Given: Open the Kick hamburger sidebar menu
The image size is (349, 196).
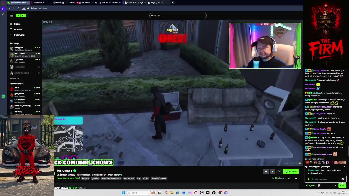Looking at the screenshot, I should 11,16.
